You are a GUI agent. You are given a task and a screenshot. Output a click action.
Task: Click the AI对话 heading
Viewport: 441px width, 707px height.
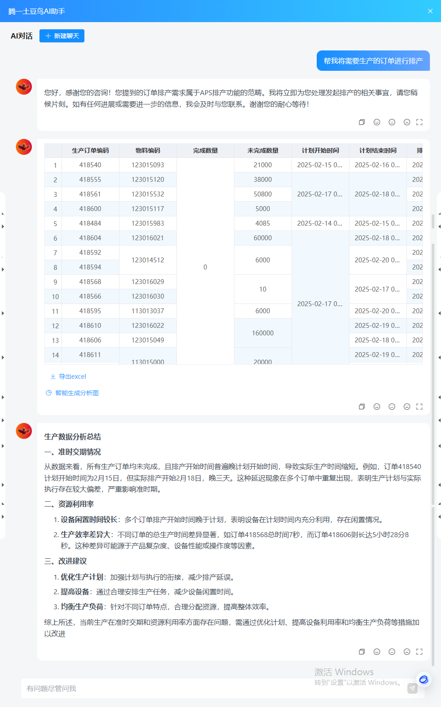pyautogui.click(x=22, y=36)
